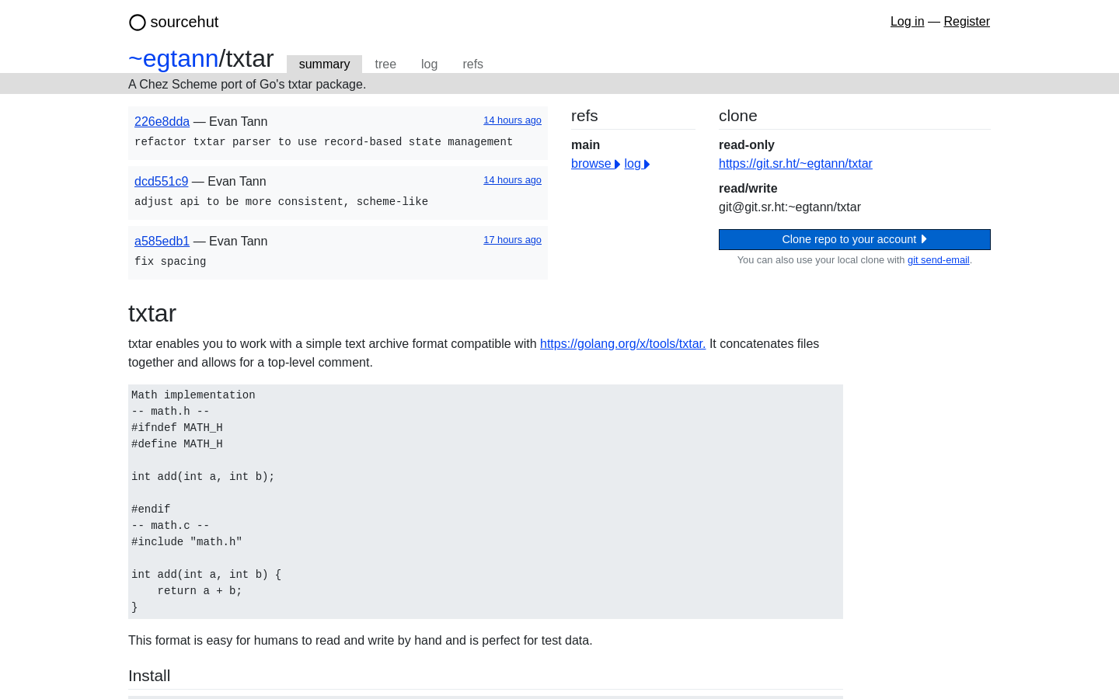This screenshot has width=1119, height=699.
Task: Click the 'read-only' label
Action: click(x=746, y=145)
